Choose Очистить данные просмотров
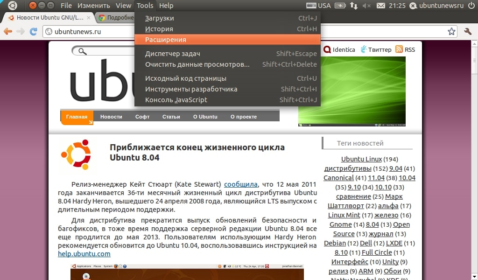The width and height of the screenshot is (478, 280). click(x=227, y=64)
